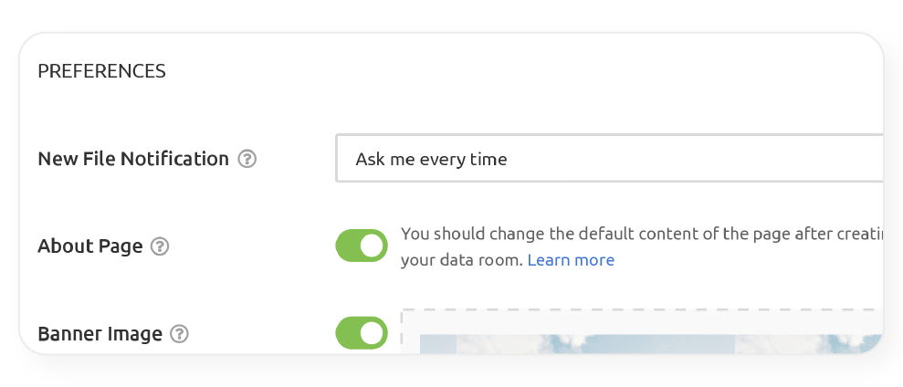Click the About Page description's first line
903x387 pixels.
coord(639,234)
